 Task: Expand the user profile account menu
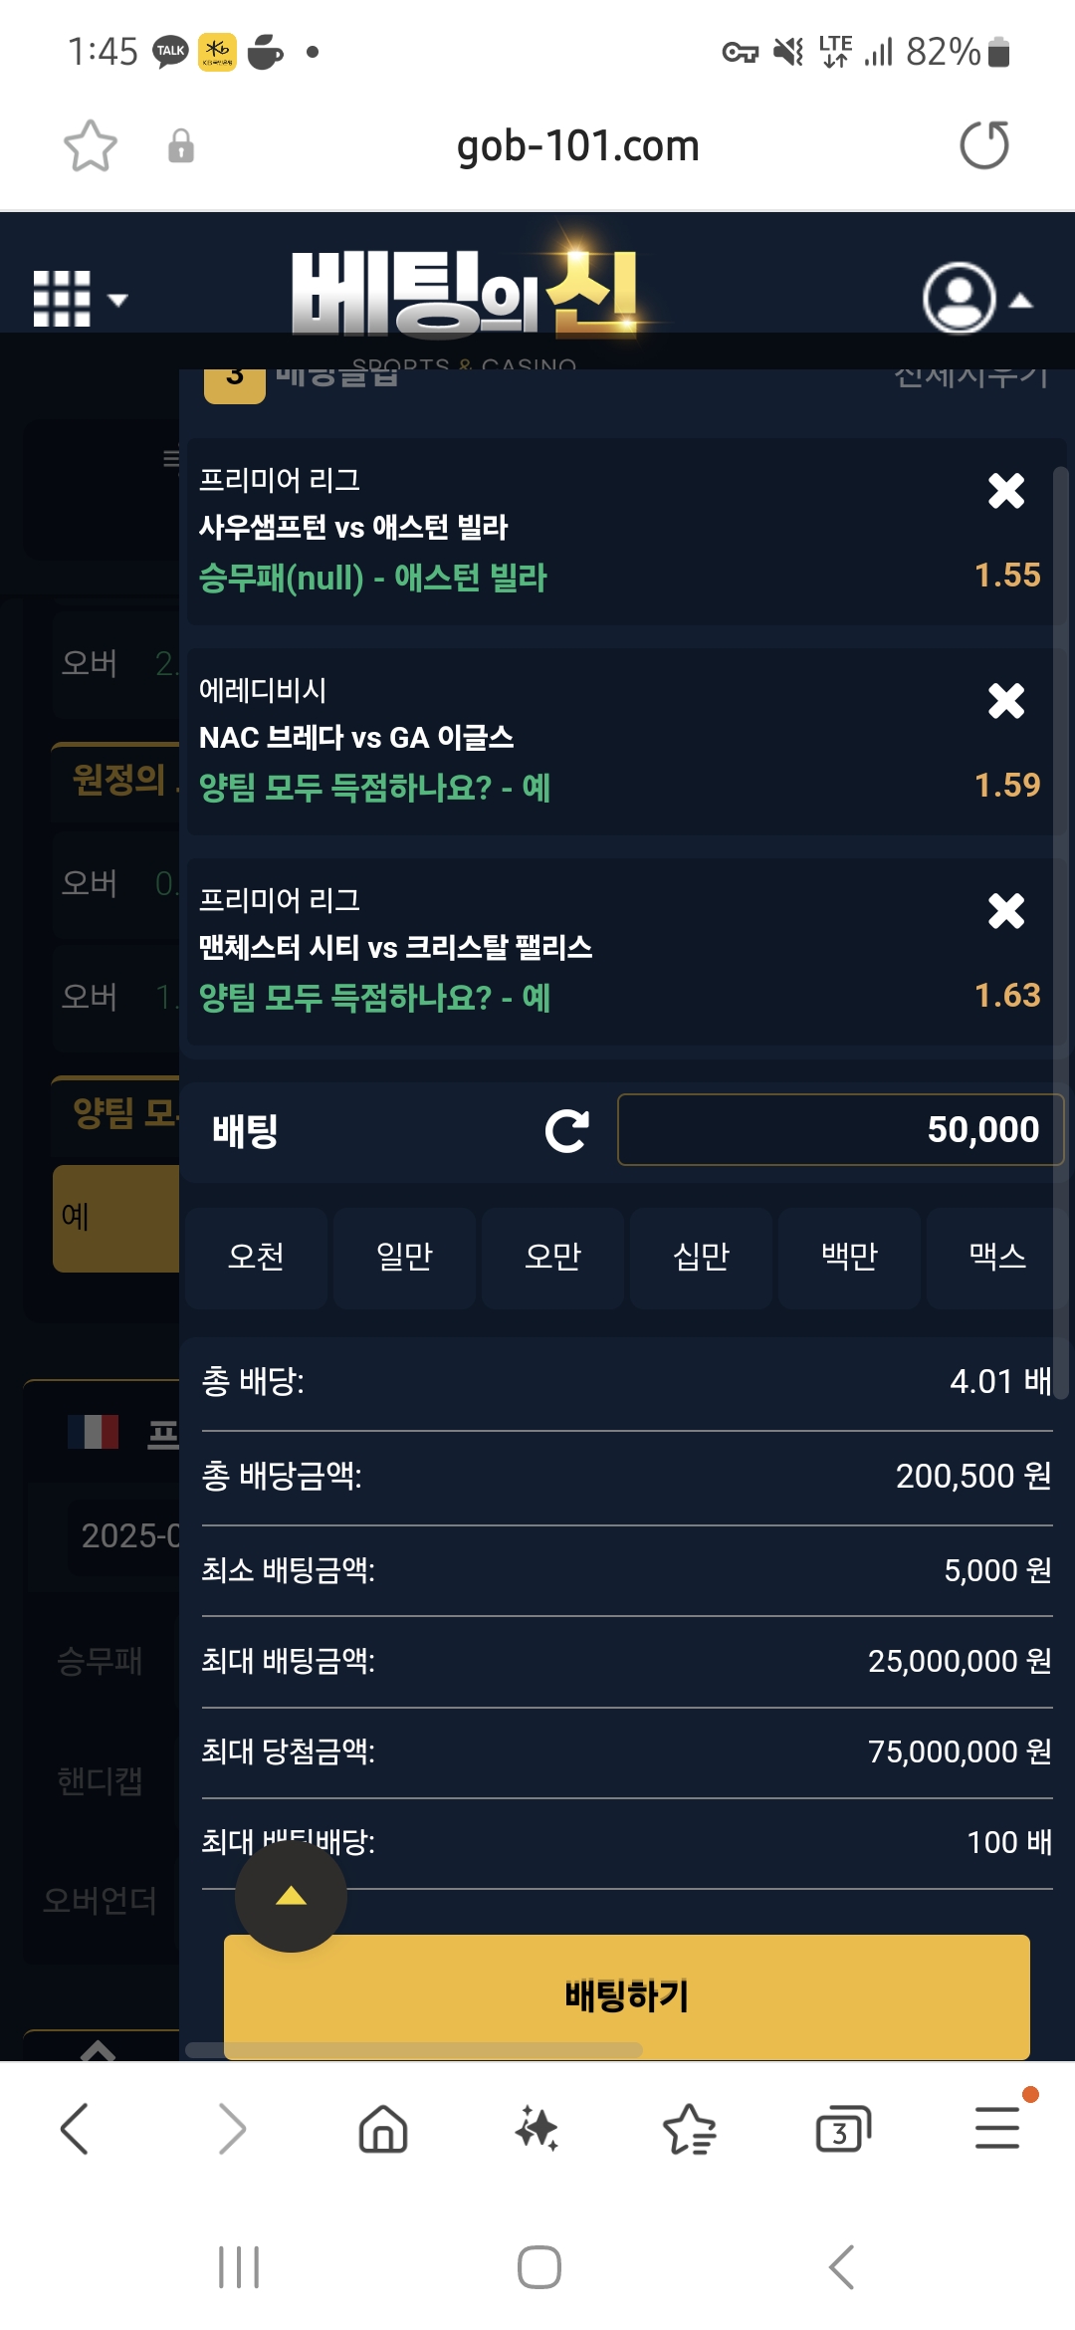[x=976, y=299]
